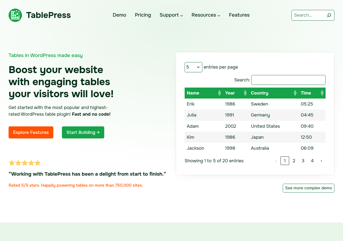343x241 pixels.
Task: Click the 09:40 time cell
Action: 312,126
